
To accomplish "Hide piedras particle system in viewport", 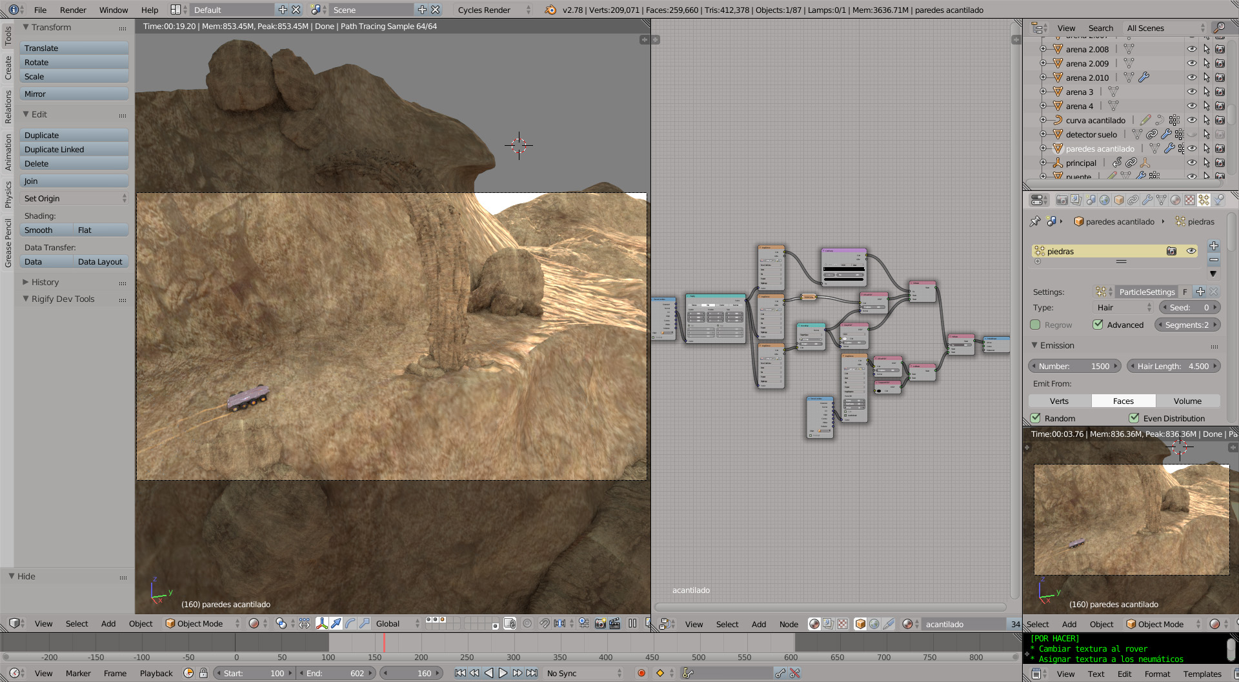I will pyautogui.click(x=1191, y=251).
